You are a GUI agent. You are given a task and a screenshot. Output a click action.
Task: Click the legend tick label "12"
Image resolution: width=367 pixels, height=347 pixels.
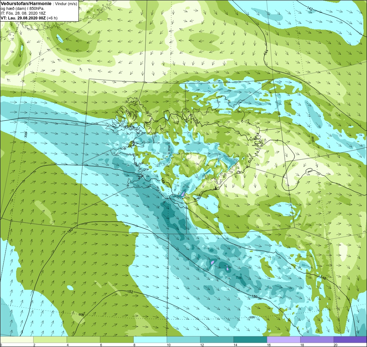[x=202, y=345]
